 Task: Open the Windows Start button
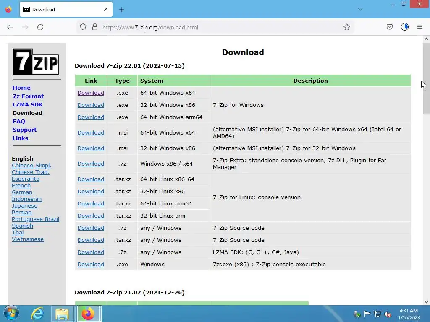pyautogui.click(x=11, y=313)
